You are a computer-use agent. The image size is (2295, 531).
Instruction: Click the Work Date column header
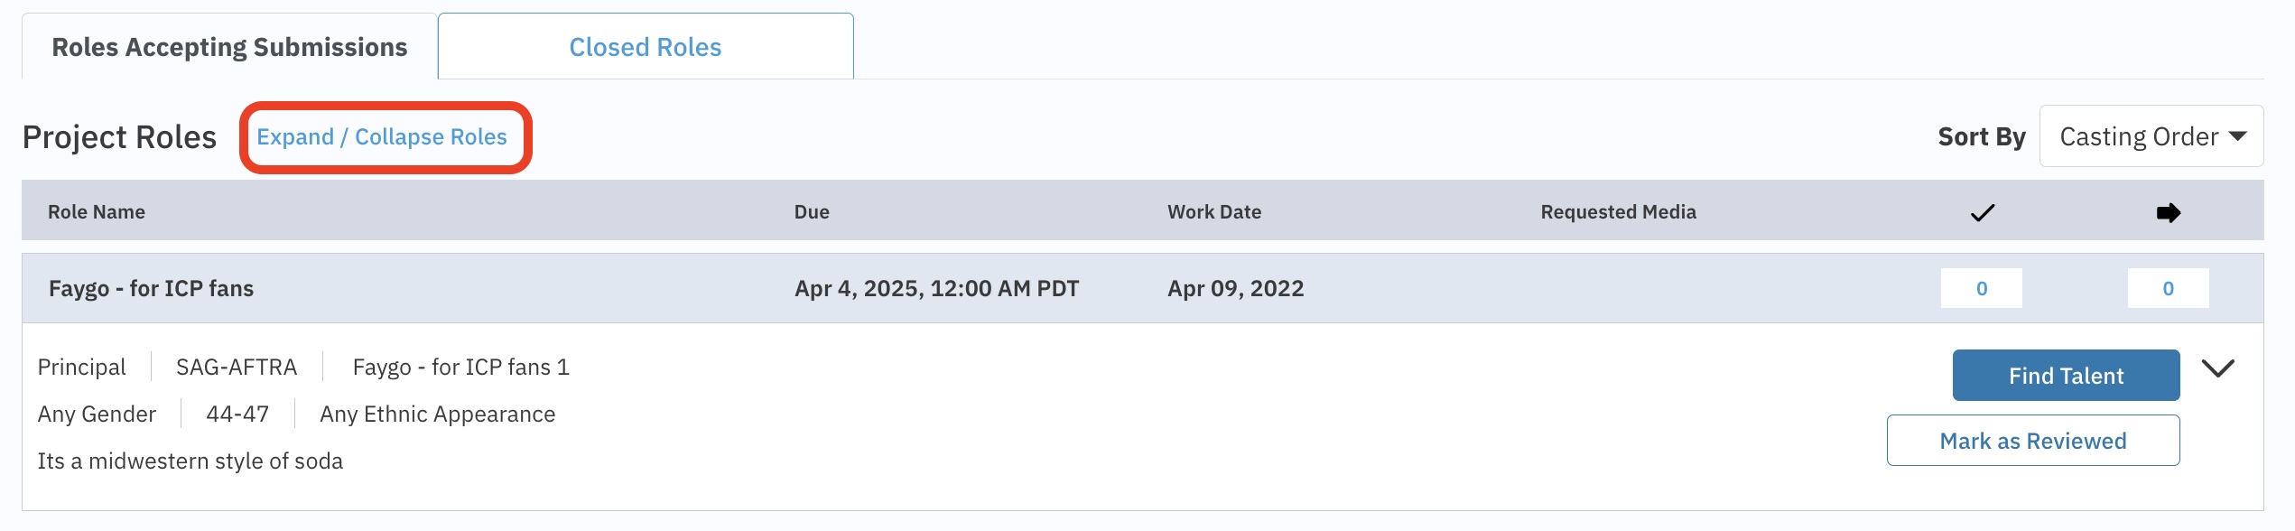tap(1213, 212)
